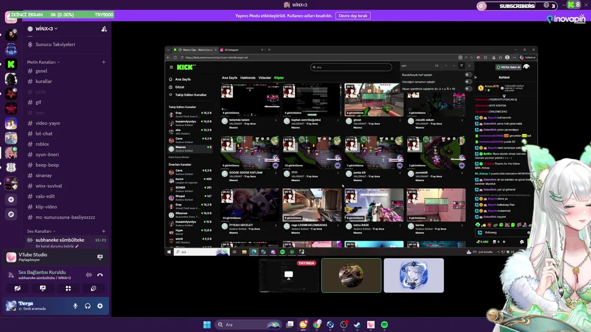Viewport: 591px width, 332px height.
Task: Click the add a server plus icon
Action: [11, 200]
